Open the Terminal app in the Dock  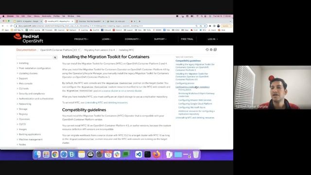[147, 155]
